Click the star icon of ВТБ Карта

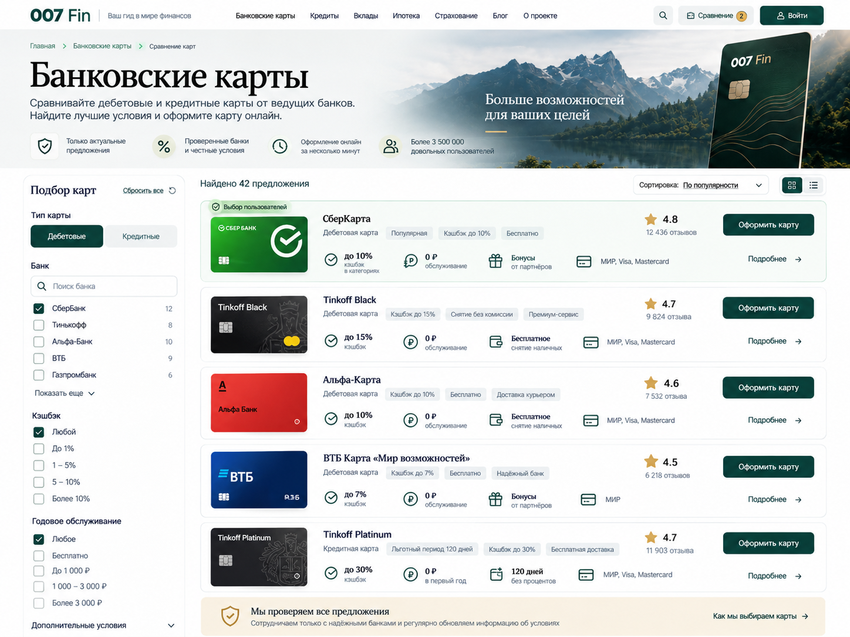click(x=651, y=462)
